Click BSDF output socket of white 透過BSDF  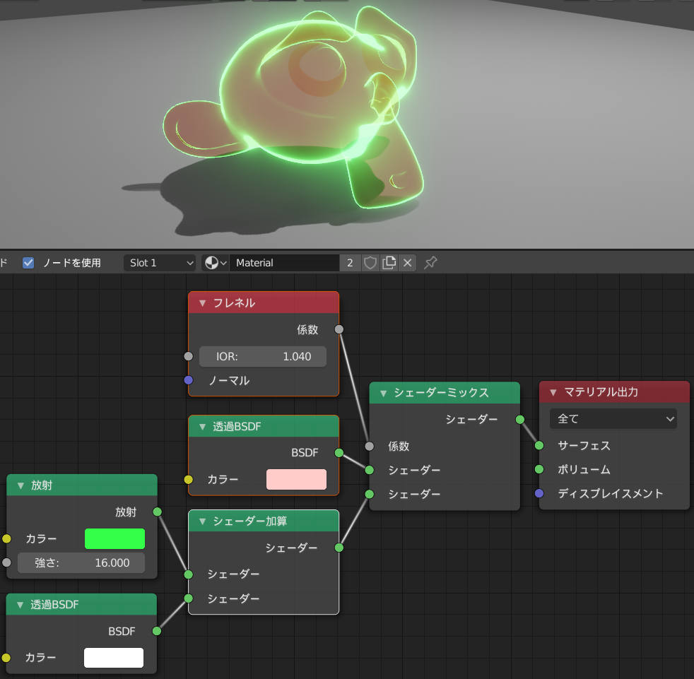point(157,631)
